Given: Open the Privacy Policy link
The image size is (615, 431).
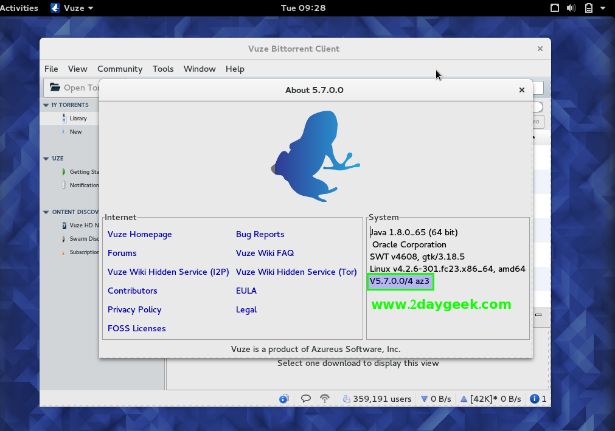Looking at the screenshot, I should [x=134, y=309].
